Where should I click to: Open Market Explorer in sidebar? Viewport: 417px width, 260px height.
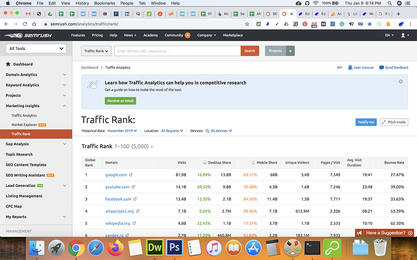[24, 125]
